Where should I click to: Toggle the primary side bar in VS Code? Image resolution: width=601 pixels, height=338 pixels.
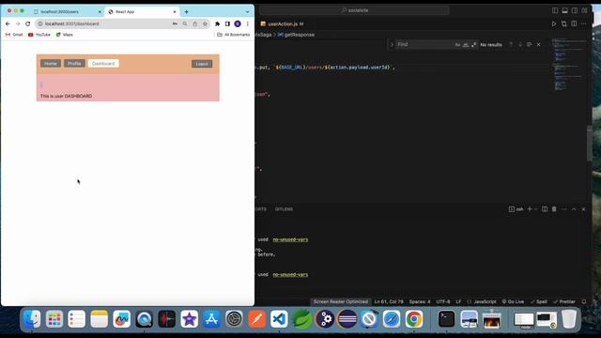coord(555,10)
